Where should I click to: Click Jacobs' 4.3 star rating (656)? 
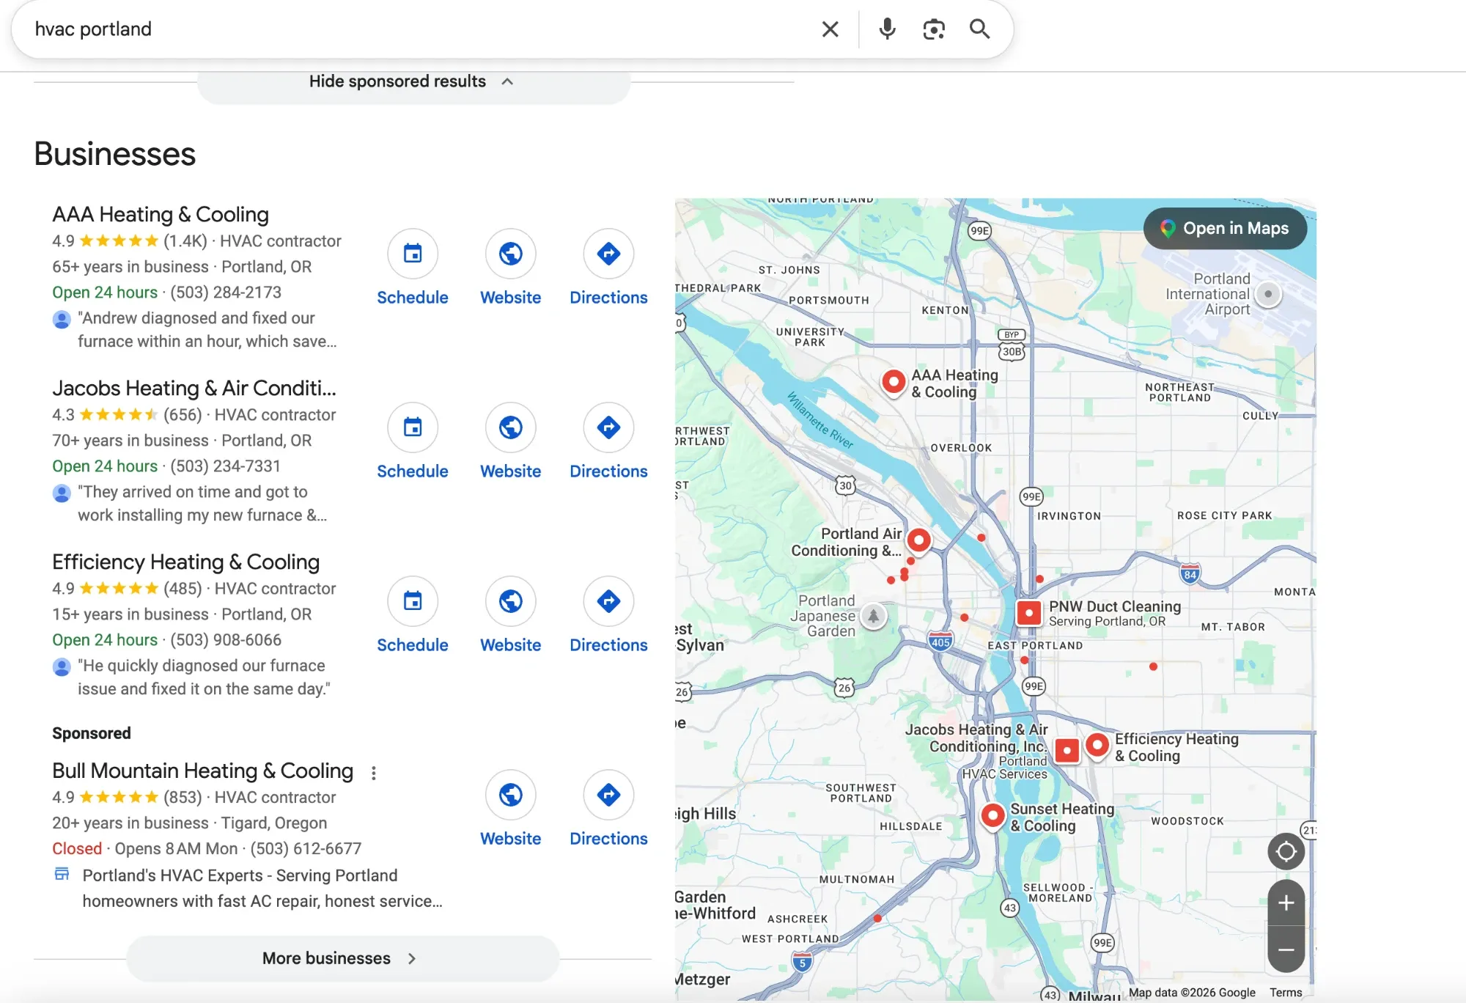pos(127,415)
